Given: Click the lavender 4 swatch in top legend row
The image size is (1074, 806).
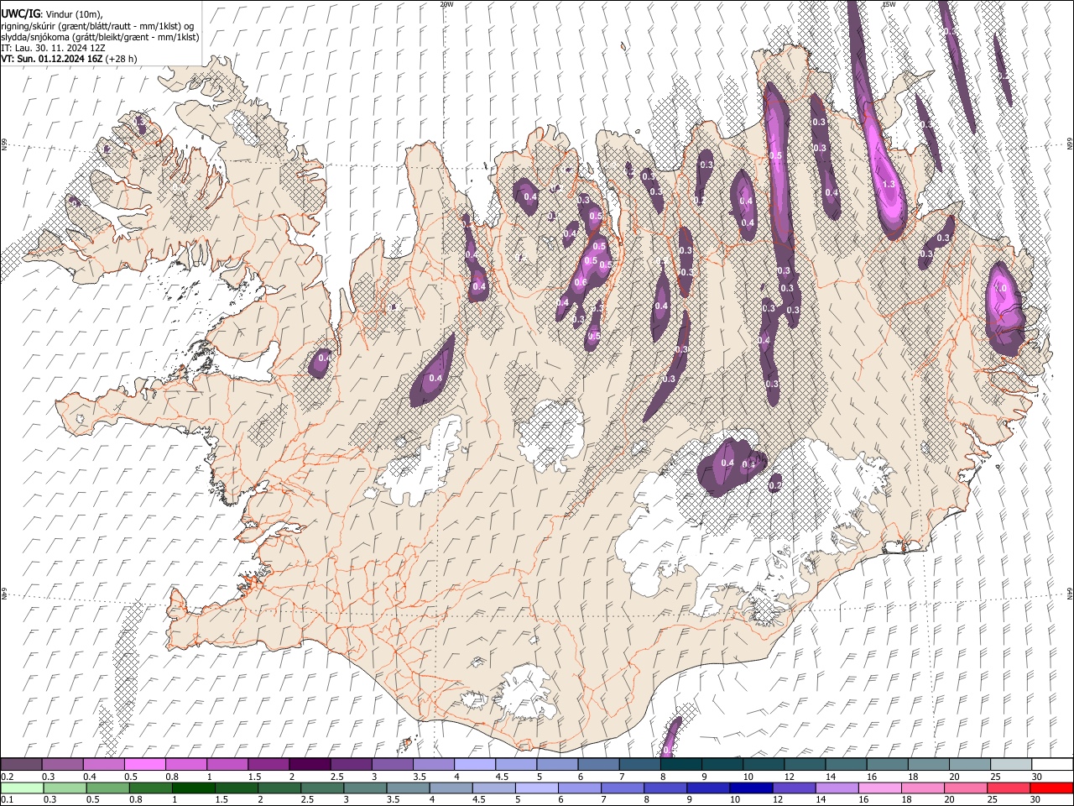Looking at the screenshot, I should 475,764.
